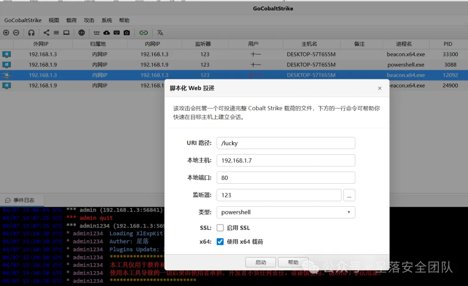
Task: Click the computer icon of the beacon row with PID 33300
Action: pos(6,54)
